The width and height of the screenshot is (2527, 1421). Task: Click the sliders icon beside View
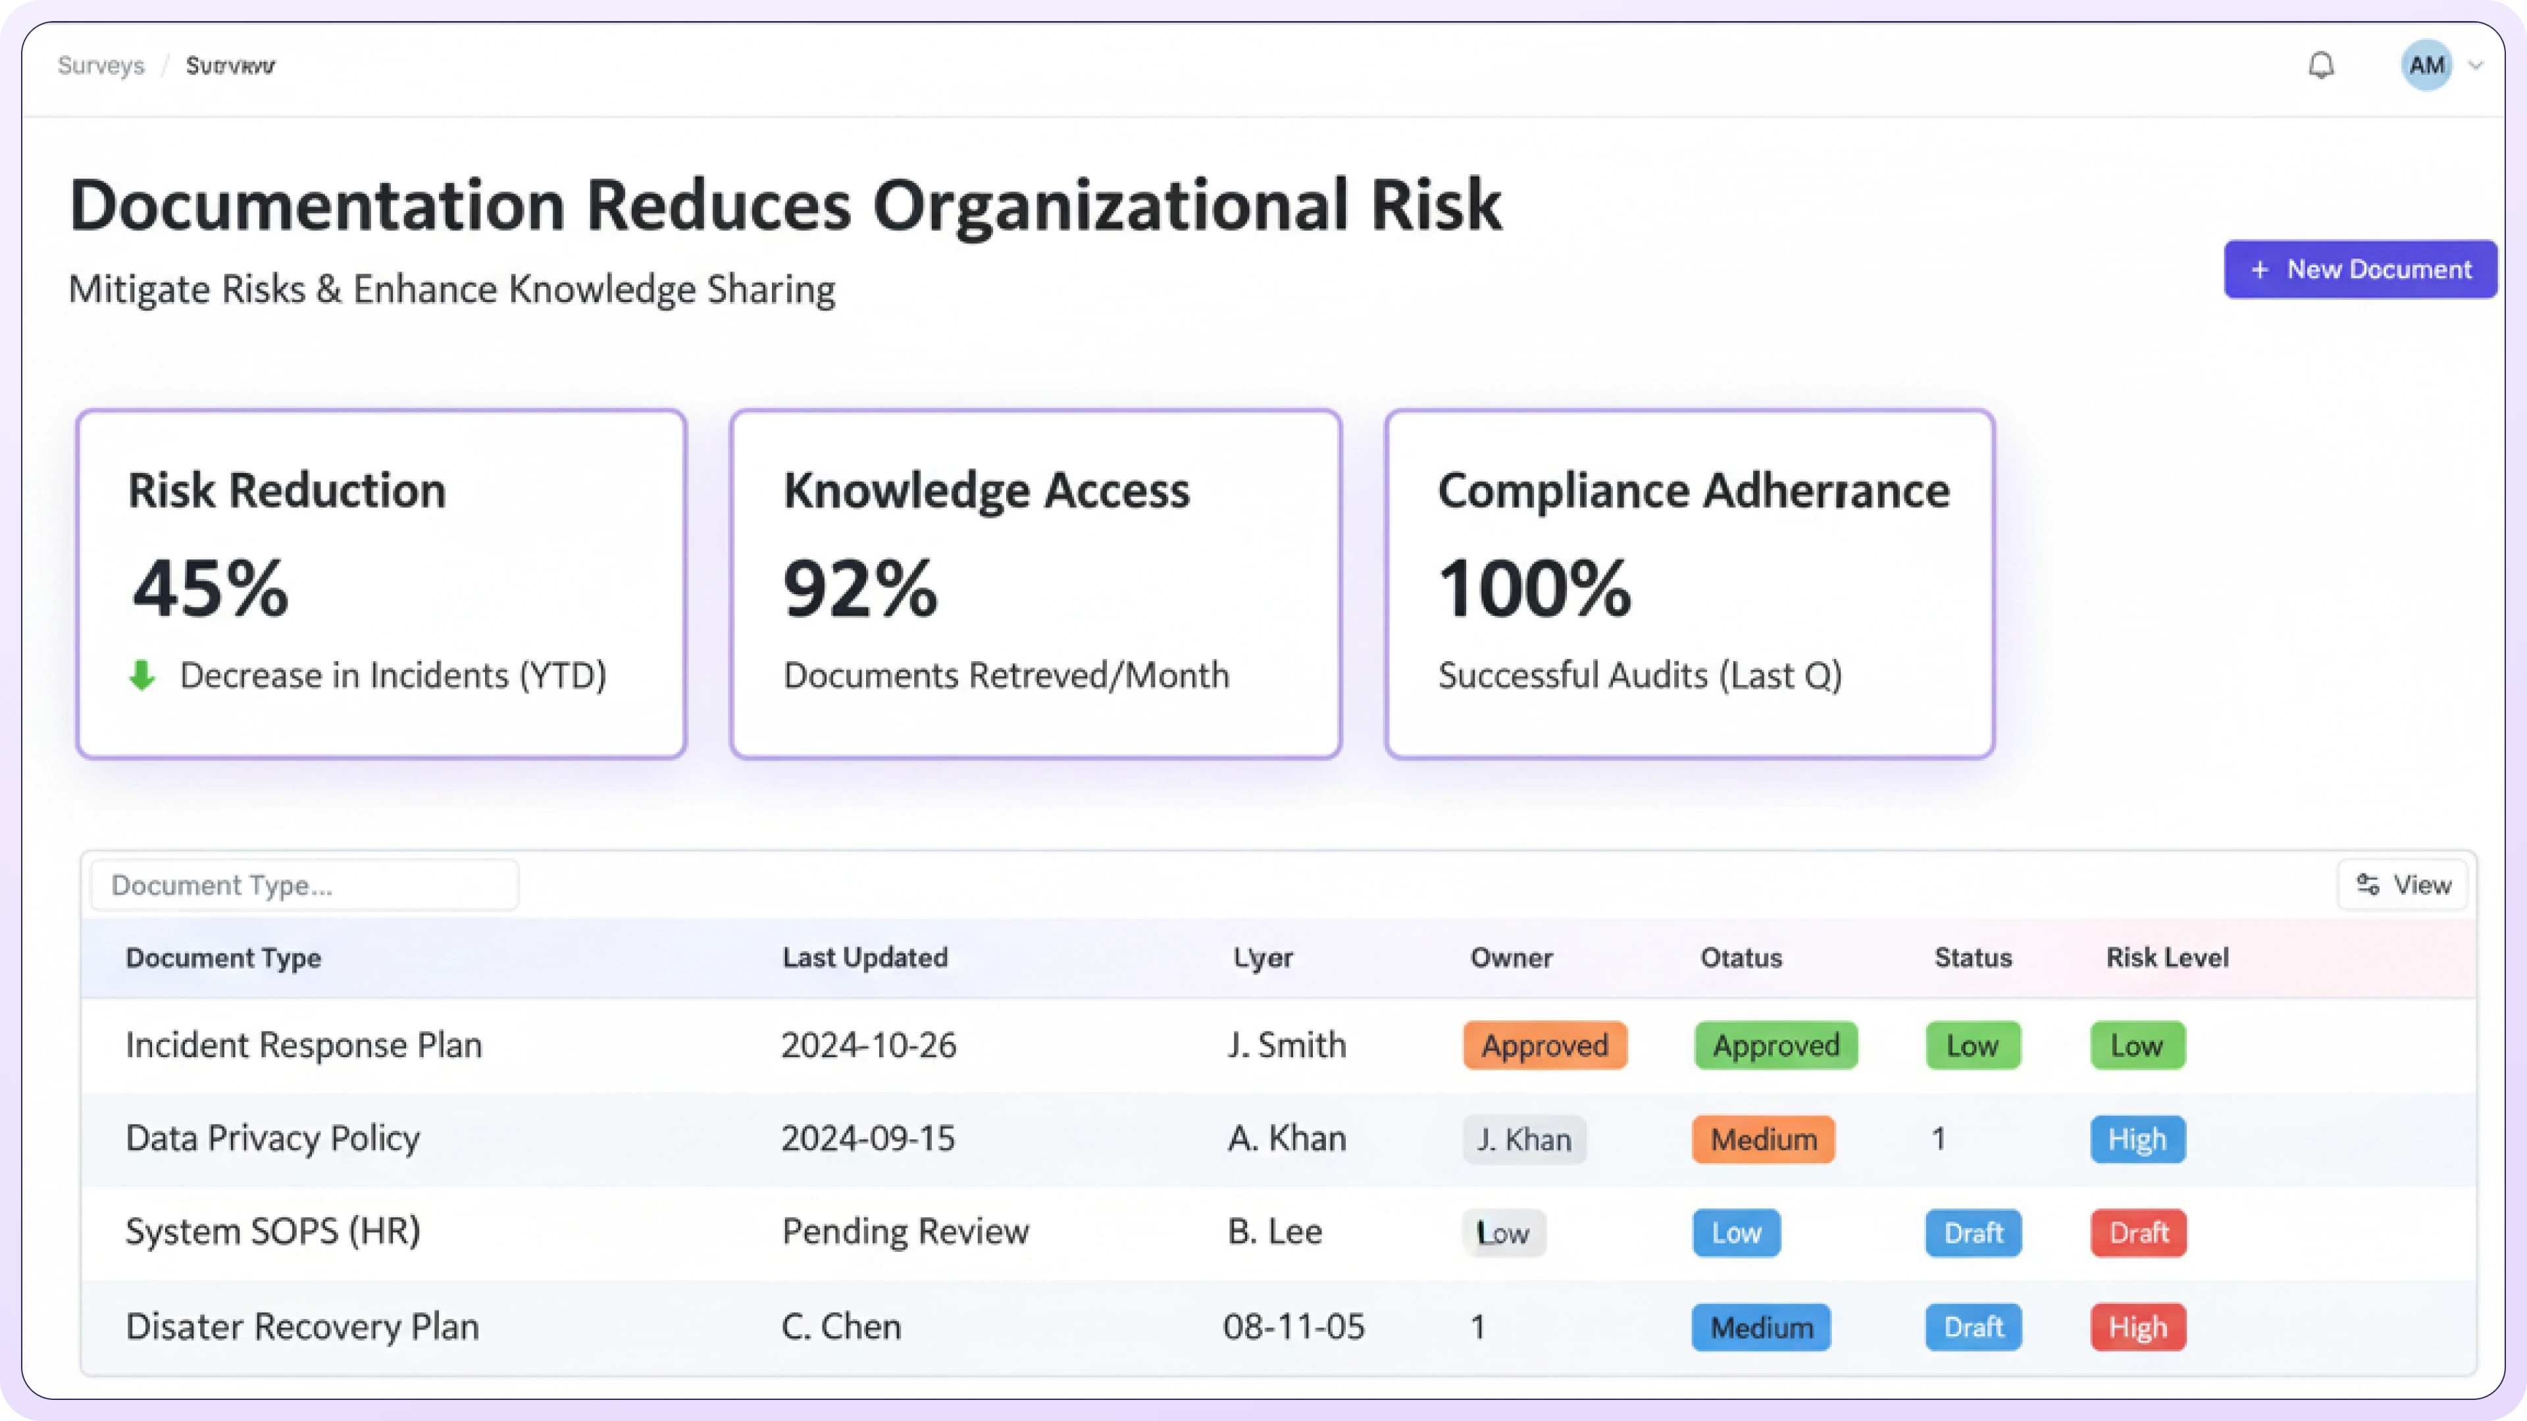coord(2368,885)
